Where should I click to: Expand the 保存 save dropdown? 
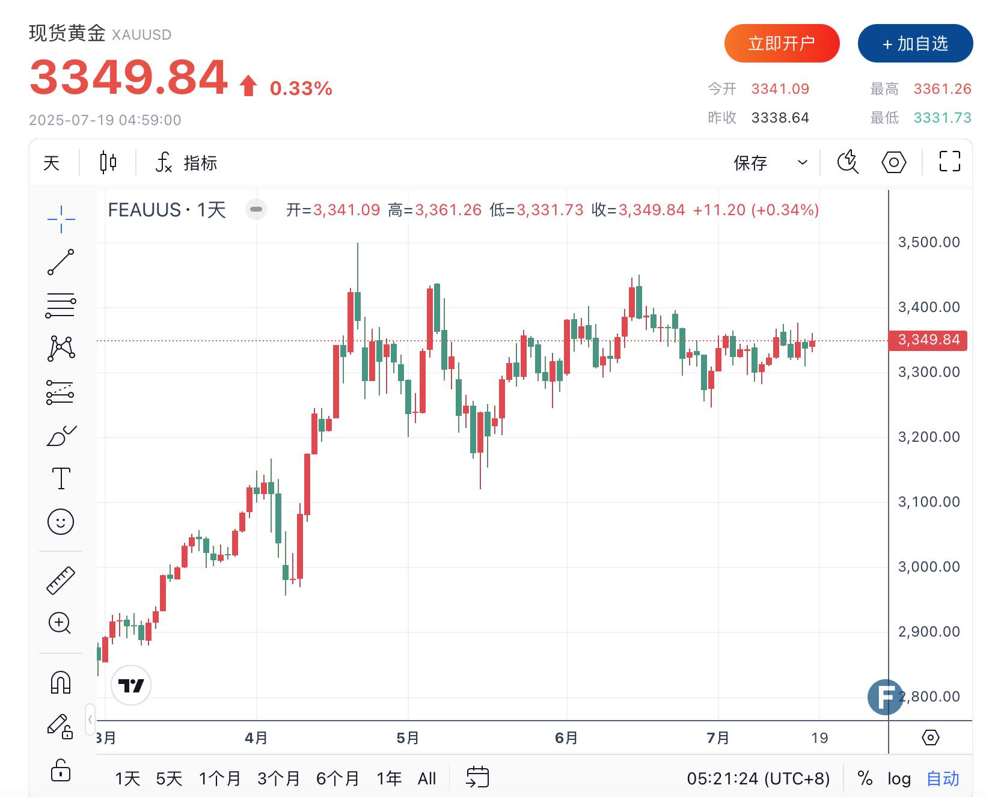(x=802, y=162)
